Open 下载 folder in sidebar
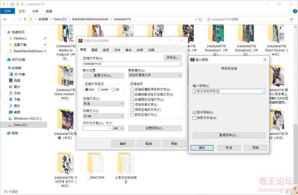The width and height of the screenshot is (298, 195). [x=17, y=99]
